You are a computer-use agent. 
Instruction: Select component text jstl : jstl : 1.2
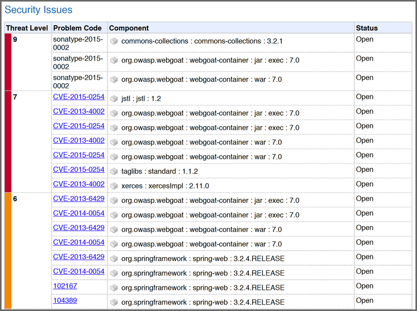(x=141, y=99)
